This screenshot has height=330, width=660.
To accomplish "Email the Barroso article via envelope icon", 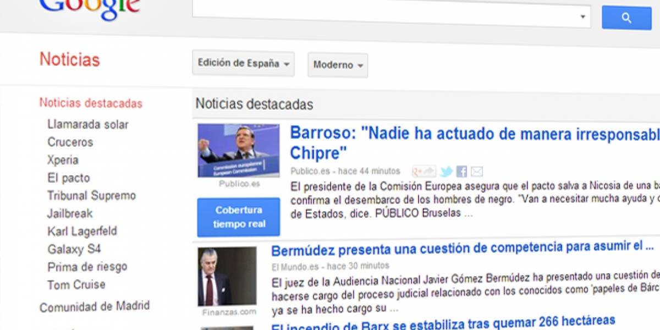I will pyautogui.click(x=476, y=171).
